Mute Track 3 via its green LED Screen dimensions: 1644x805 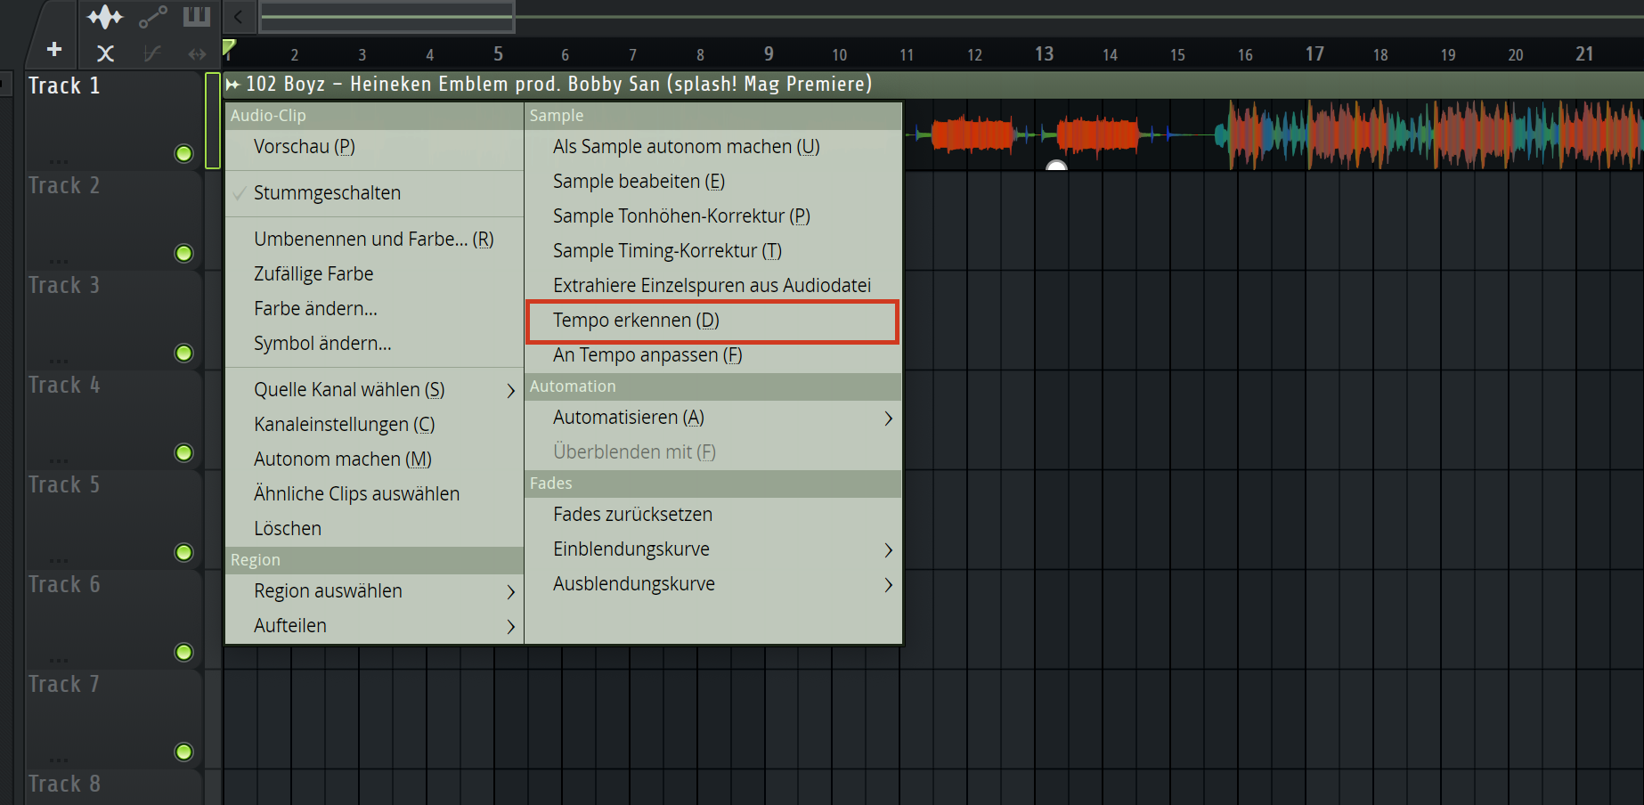[183, 353]
